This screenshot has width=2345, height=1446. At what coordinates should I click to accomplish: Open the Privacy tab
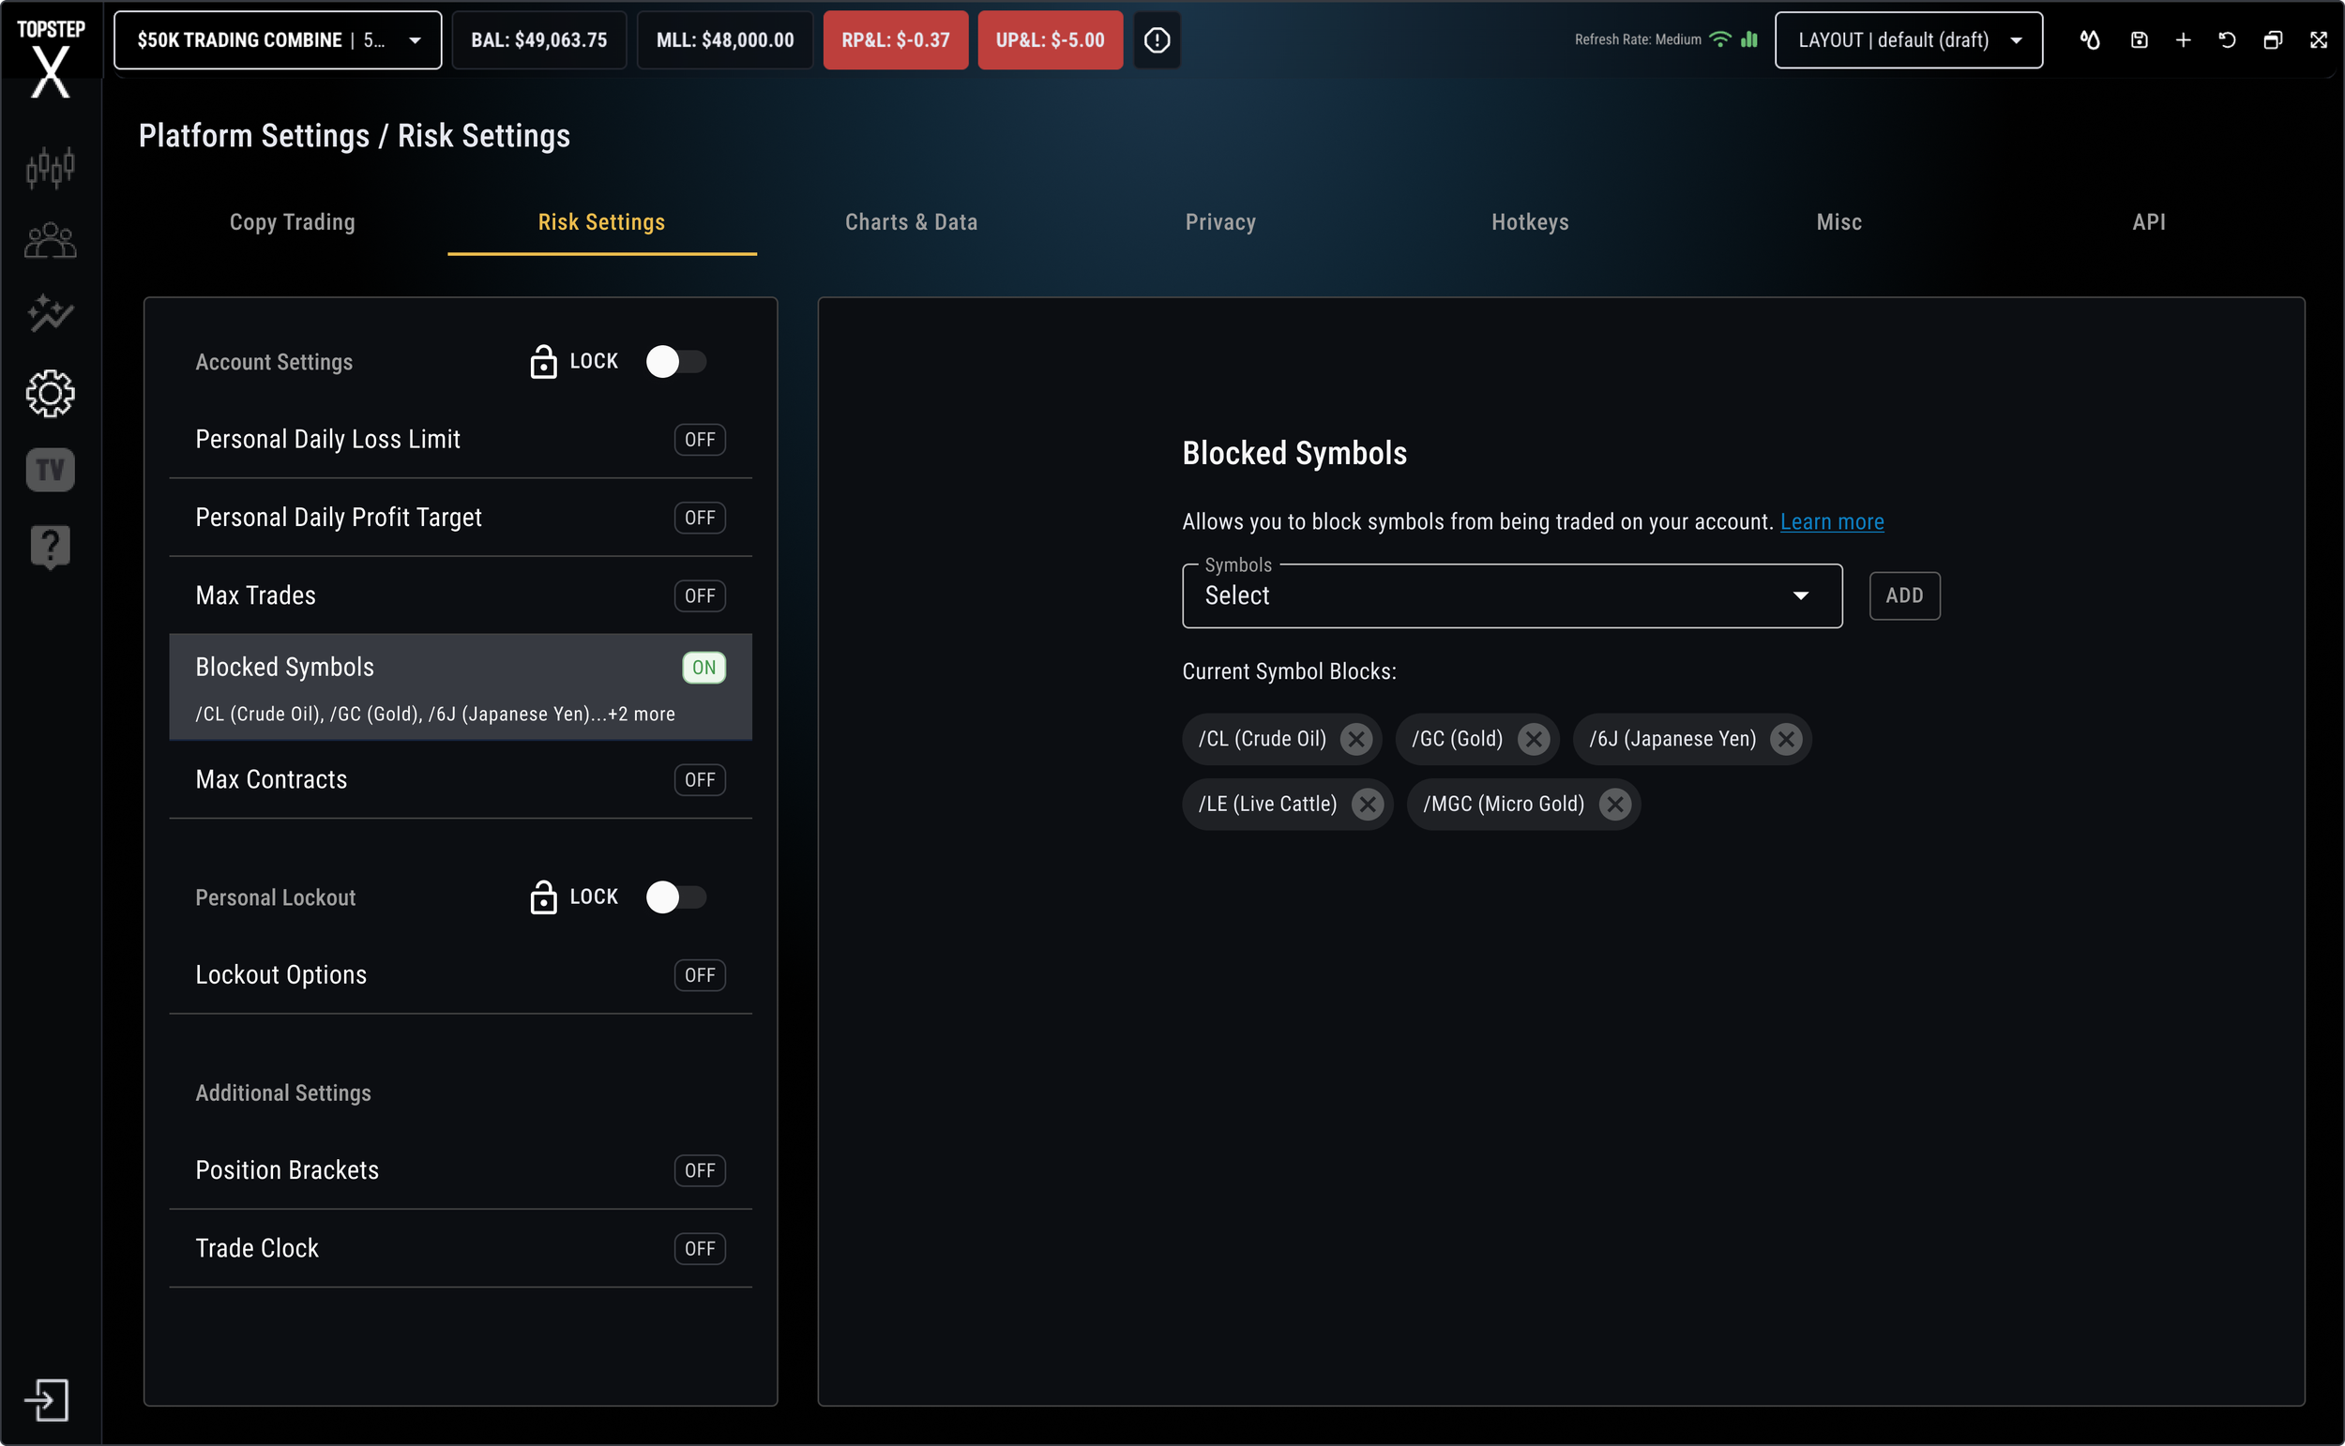tap(1220, 223)
